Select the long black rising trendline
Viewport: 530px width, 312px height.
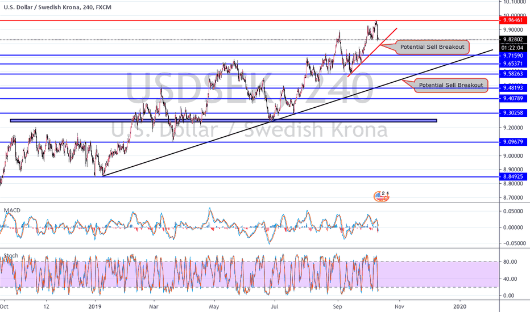(297, 113)
